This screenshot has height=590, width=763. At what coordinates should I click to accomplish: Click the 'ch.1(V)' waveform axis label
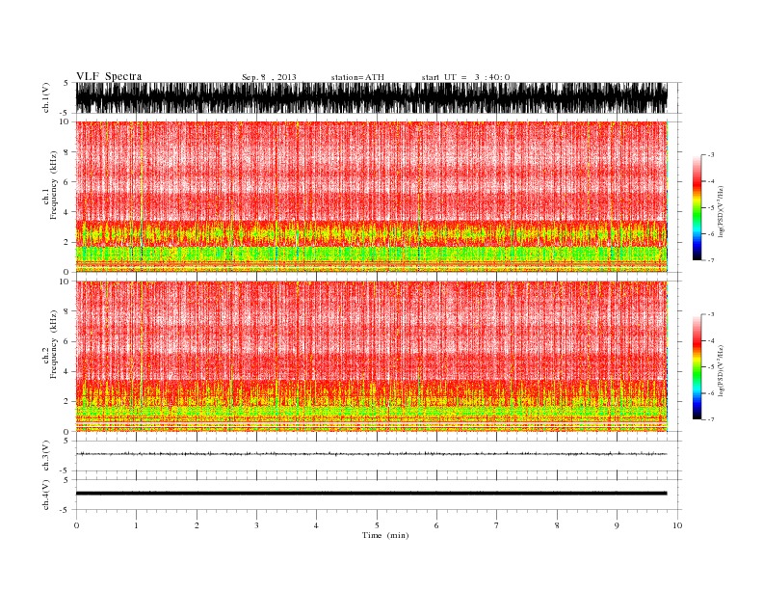(x=46, y=97)
